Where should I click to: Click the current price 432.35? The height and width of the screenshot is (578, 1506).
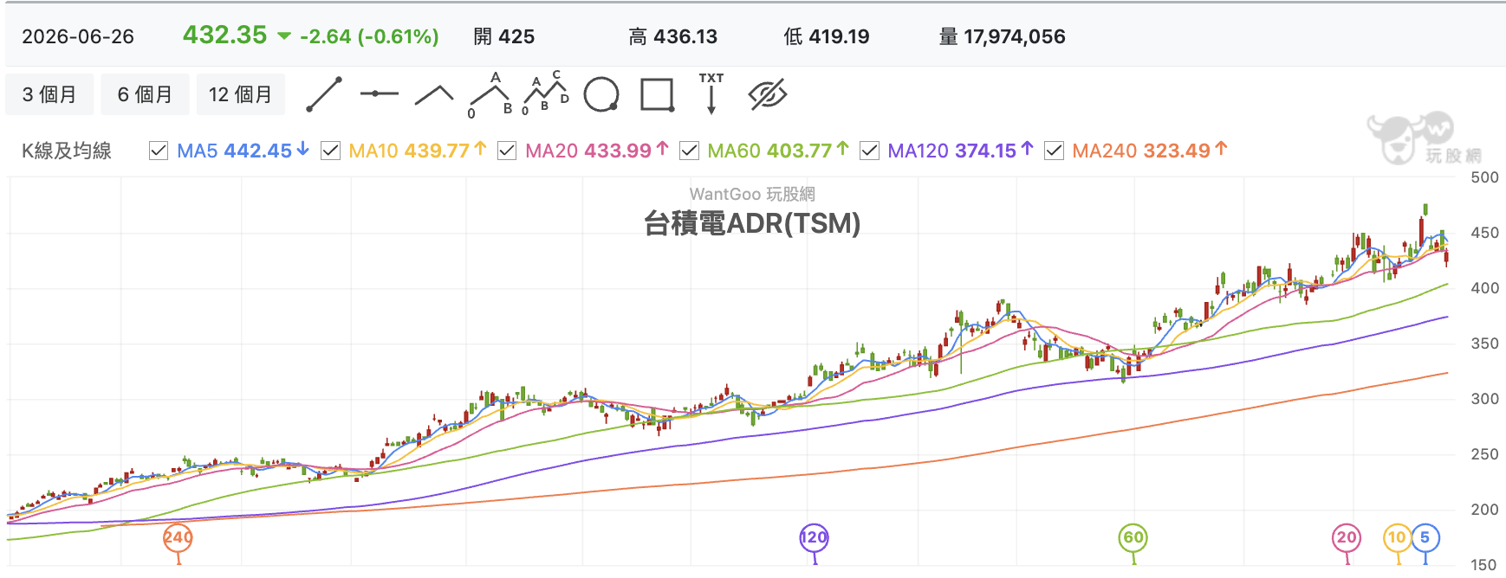(x=225, y=35)
